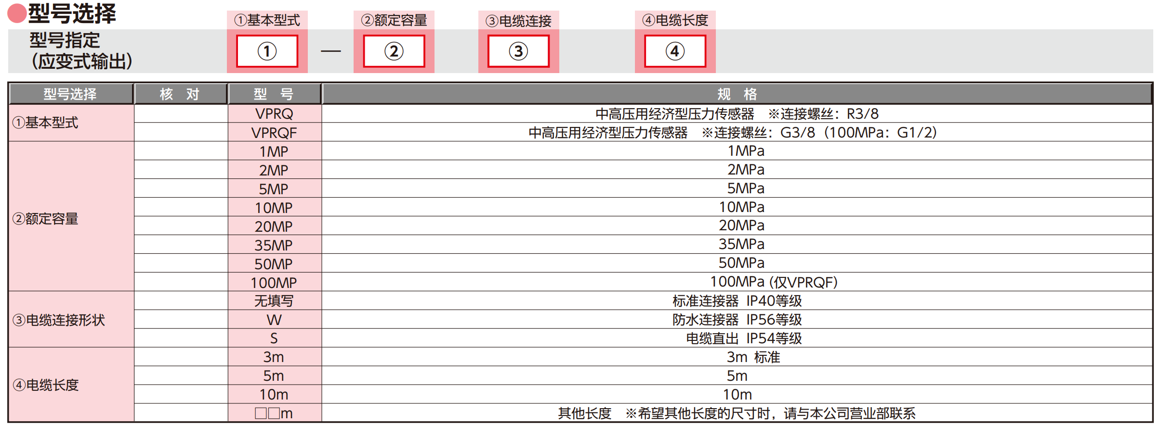Click the red box numbered ③ for 电缆连接

click(518, 51)
